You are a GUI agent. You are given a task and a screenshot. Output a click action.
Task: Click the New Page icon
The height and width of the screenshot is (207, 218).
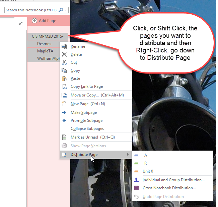coord(64,104)
